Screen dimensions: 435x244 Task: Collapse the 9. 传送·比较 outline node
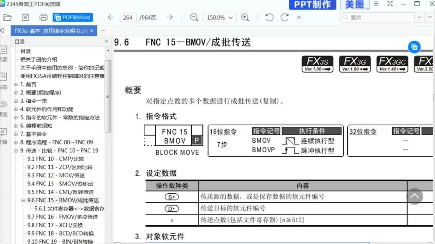(16, 150)
